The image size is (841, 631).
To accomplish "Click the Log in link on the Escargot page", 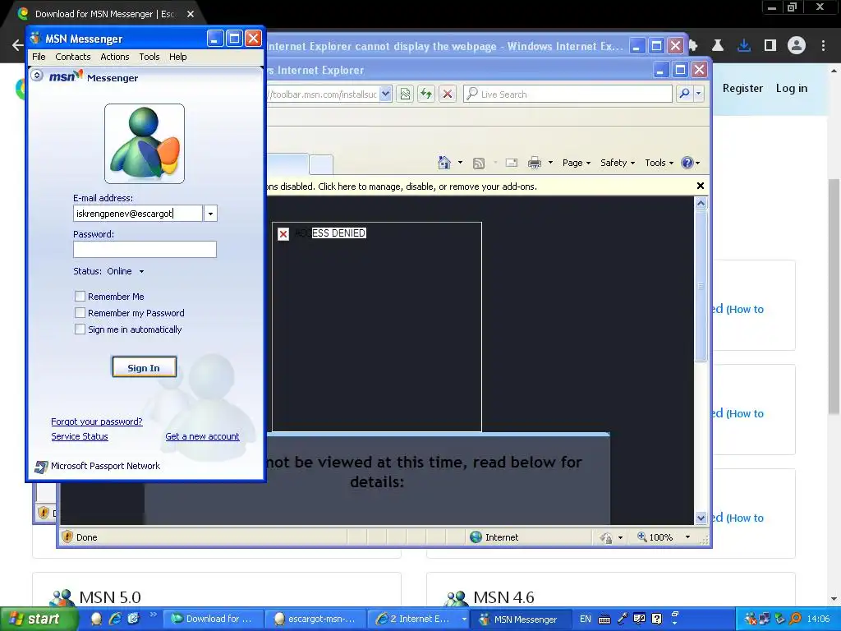I will click(791, 89).
